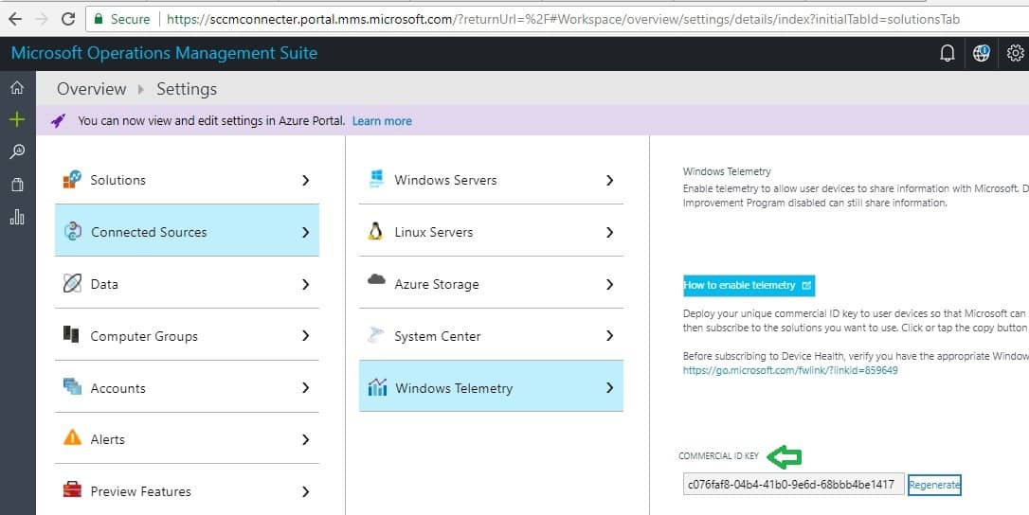This screenshot has height=515, width=1029.
Task: Expand Windows Servers chevron arrow
Action: 609,180
